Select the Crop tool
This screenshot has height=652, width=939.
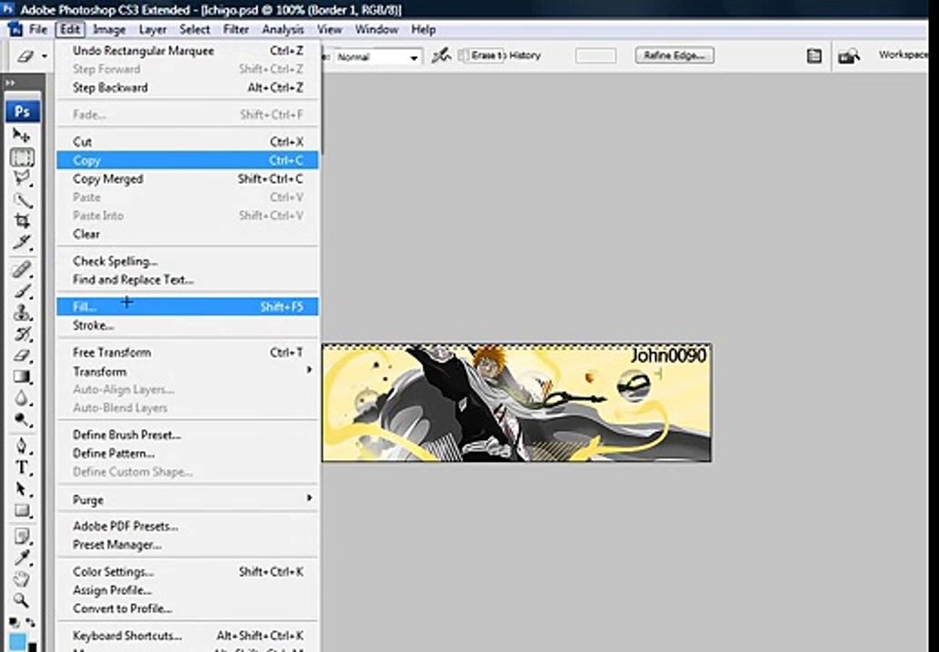[x=22, y=221]
